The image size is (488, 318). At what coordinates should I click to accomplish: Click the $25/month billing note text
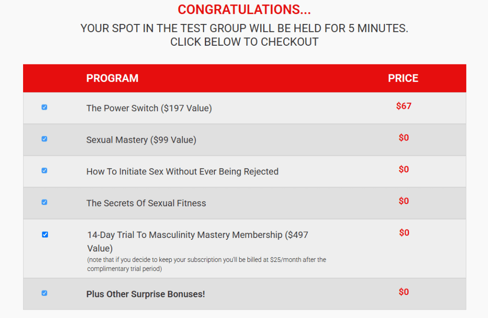[206, 264]
